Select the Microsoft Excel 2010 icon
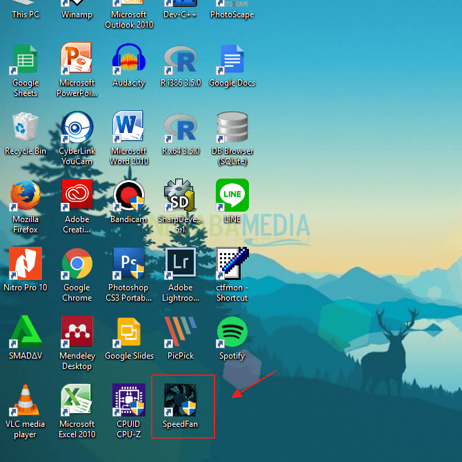Screen dimensions: 462x462 click(77, 400)
